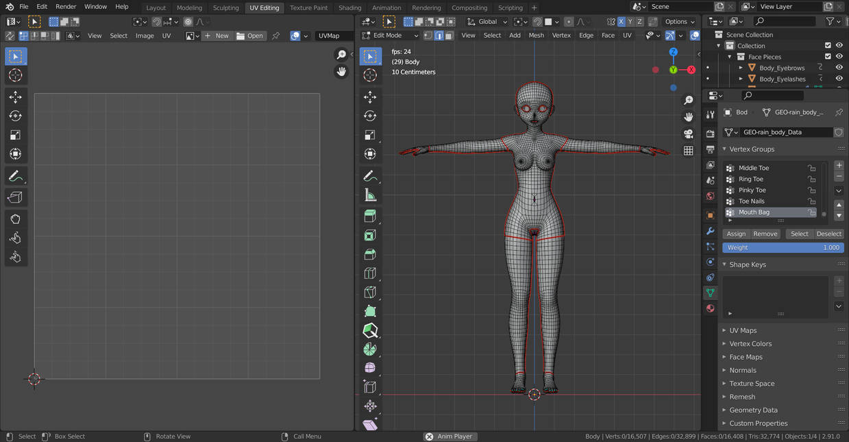The width and height of the screenshot is (849, 442).
Task: Choose the Smooth tool in 3D viewport
Action: 370,368
